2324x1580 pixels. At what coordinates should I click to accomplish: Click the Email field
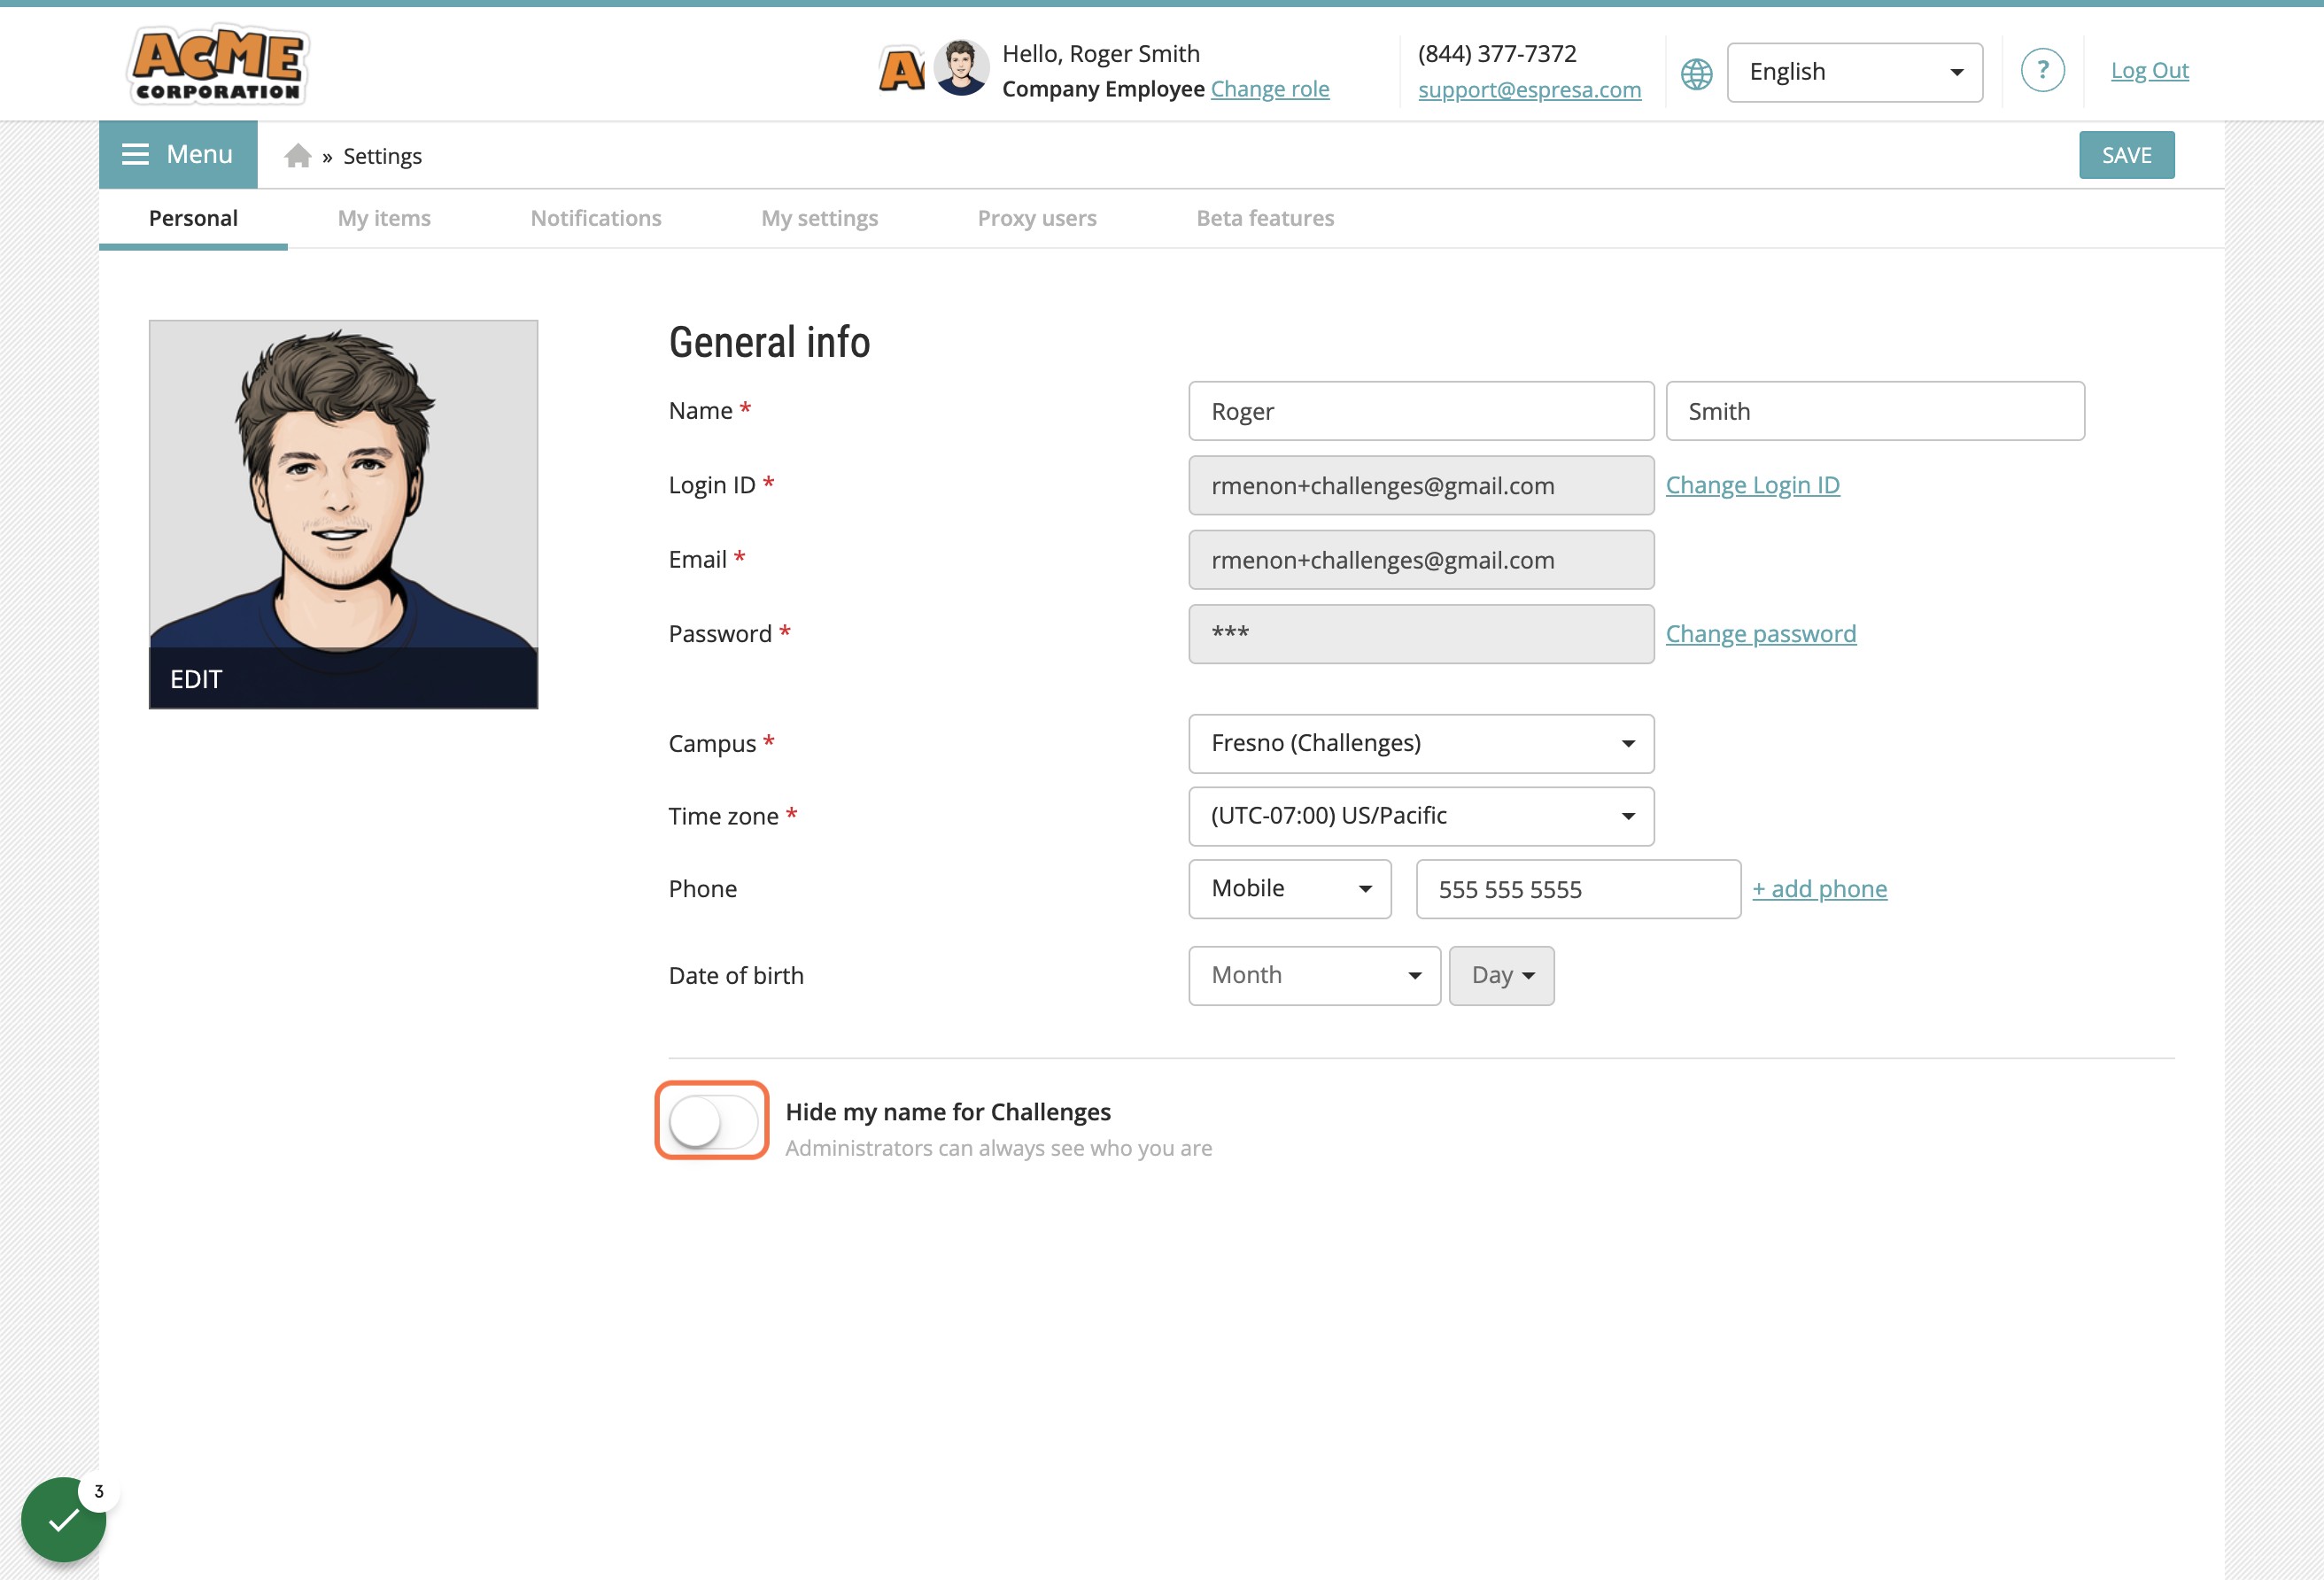pyautogui.click(x=1420, y=560)
